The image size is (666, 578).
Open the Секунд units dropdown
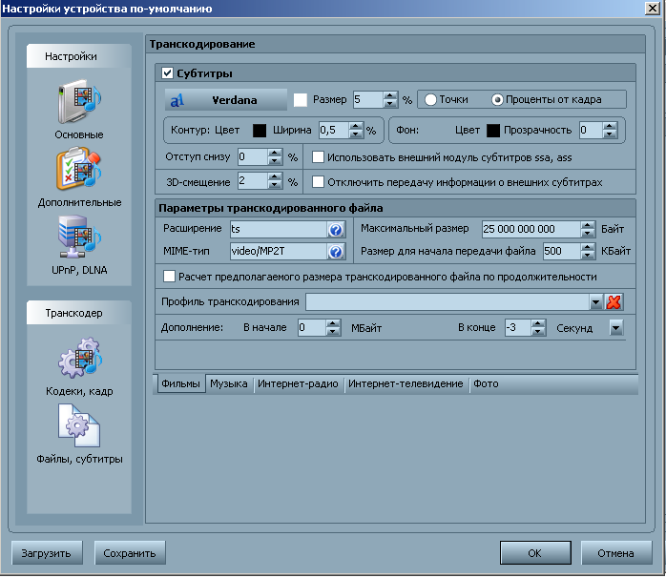pyautogui.click(x=615, y=328)
